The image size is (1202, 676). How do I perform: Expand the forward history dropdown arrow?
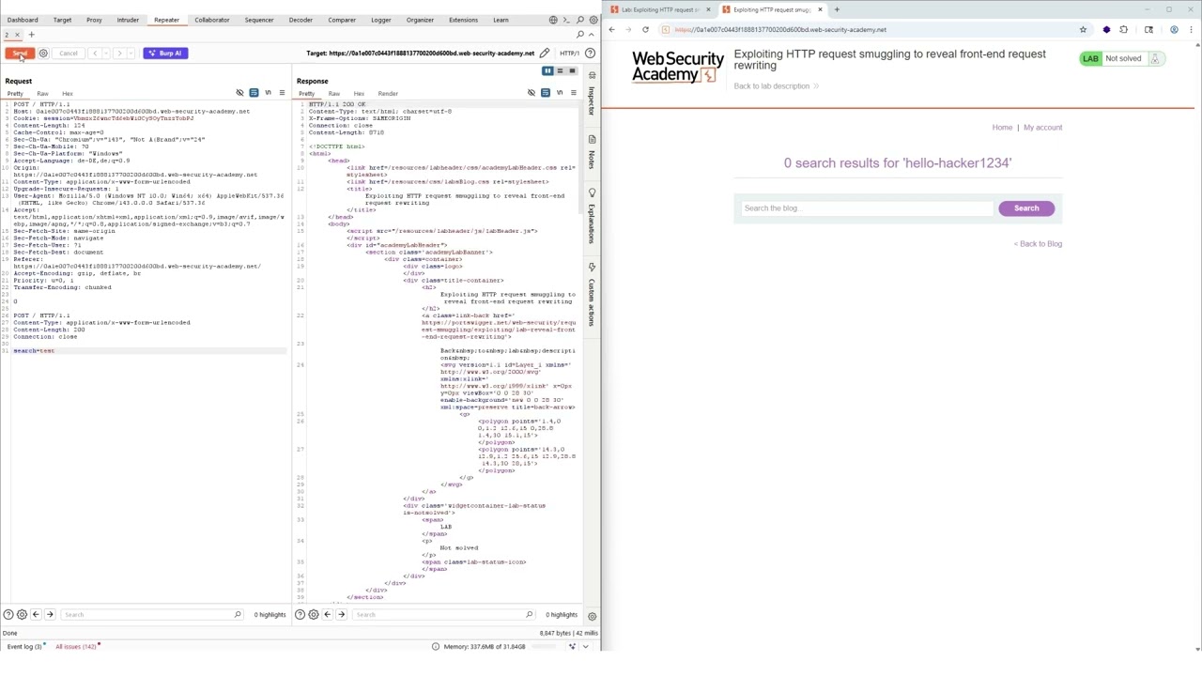coord(130,54)
